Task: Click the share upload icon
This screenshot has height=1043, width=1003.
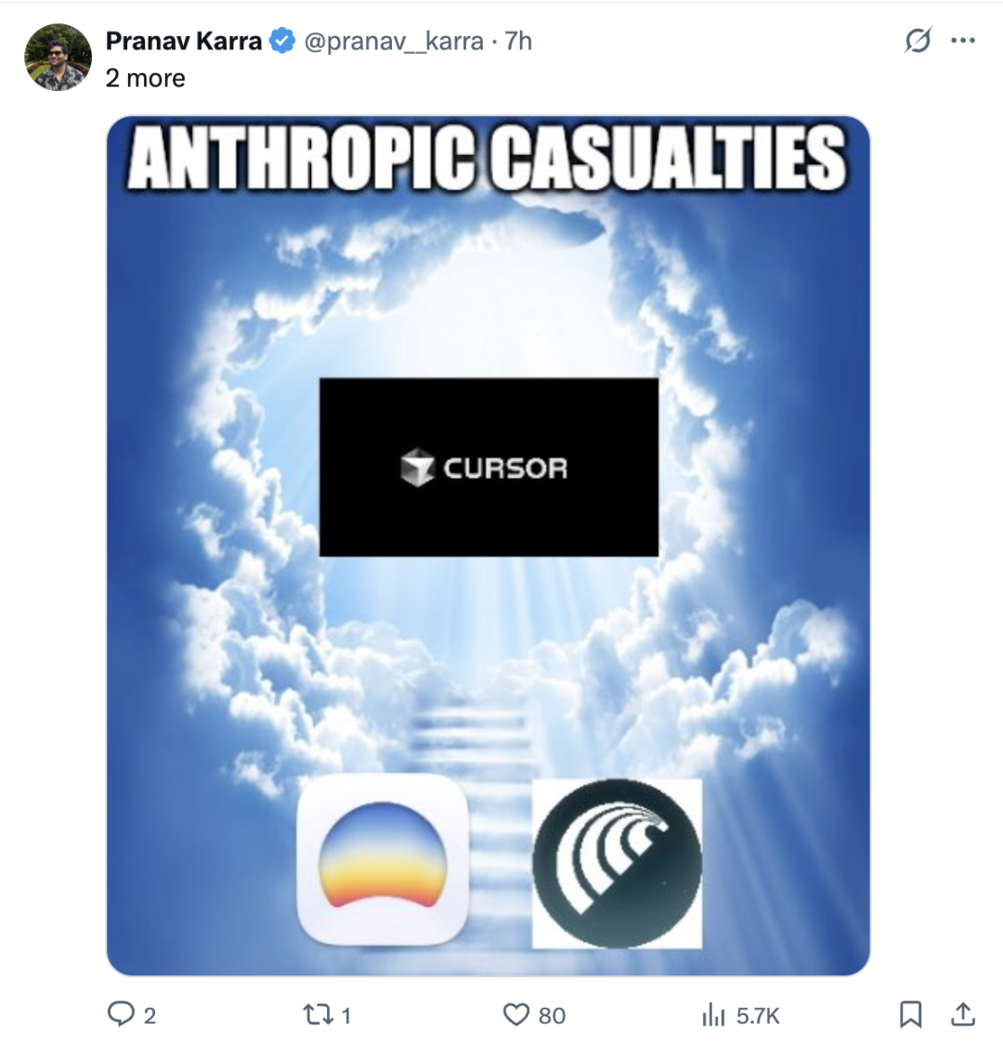Action: click(963, 1014)
